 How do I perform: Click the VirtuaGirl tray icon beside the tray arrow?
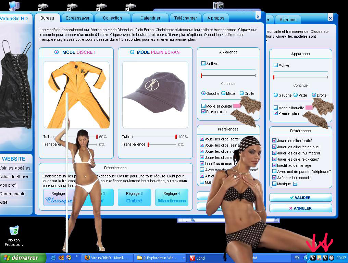click(x=313, y=258)
